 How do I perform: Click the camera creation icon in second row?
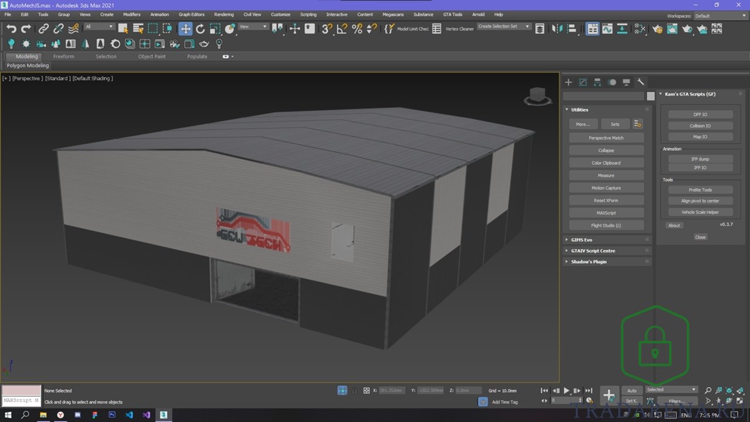tap(41, 43)
